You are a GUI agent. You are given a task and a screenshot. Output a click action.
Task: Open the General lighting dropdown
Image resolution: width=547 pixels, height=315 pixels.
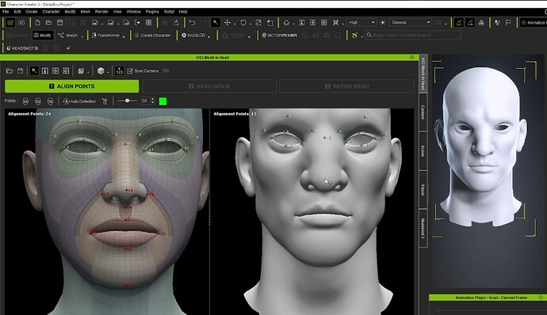(411, 22)
